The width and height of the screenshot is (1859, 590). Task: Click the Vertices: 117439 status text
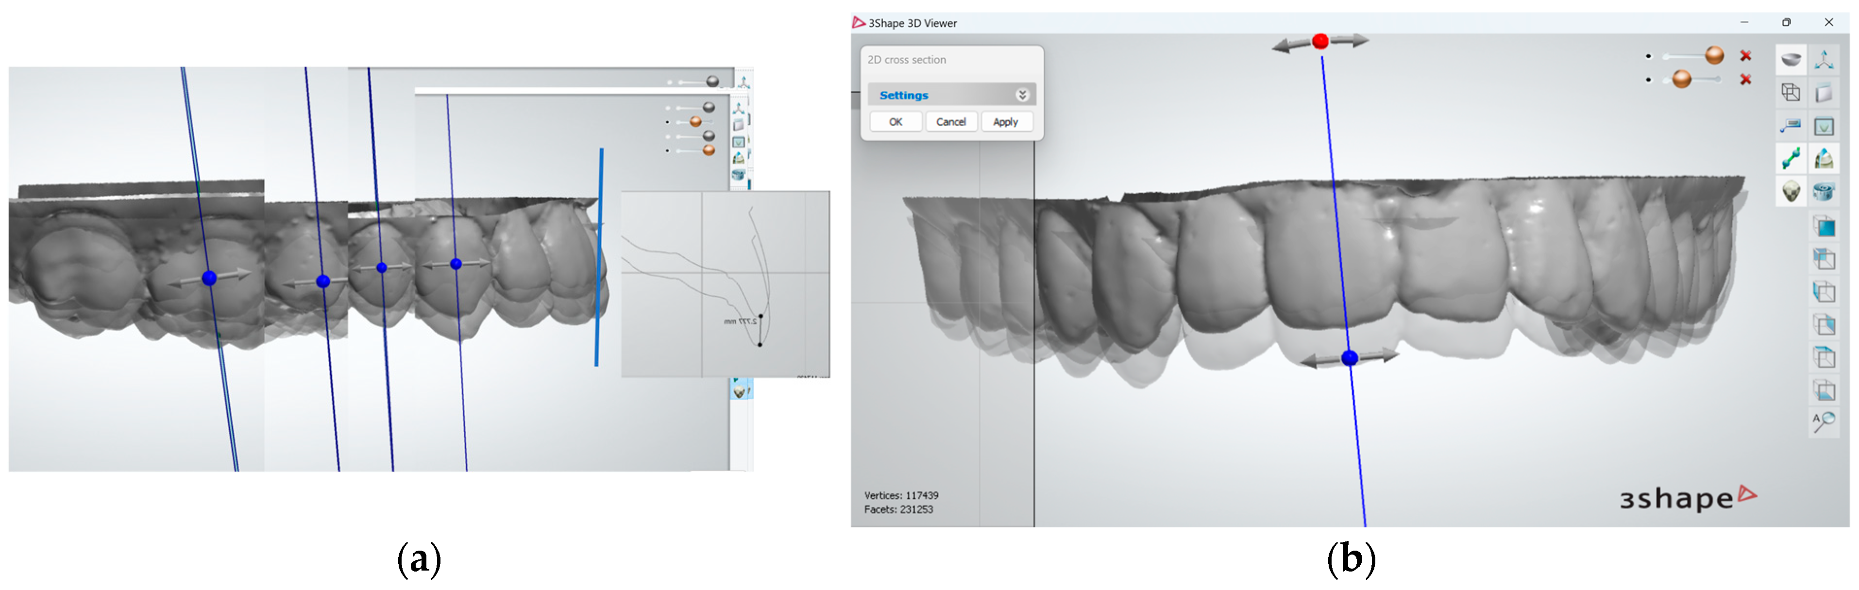[901, 495]
